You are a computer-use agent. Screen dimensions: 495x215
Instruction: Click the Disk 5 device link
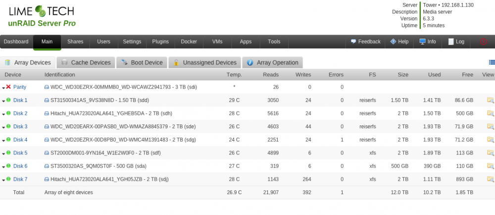point(20,153)
